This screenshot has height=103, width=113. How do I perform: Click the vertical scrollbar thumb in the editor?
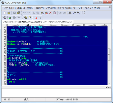click(109, 54)
